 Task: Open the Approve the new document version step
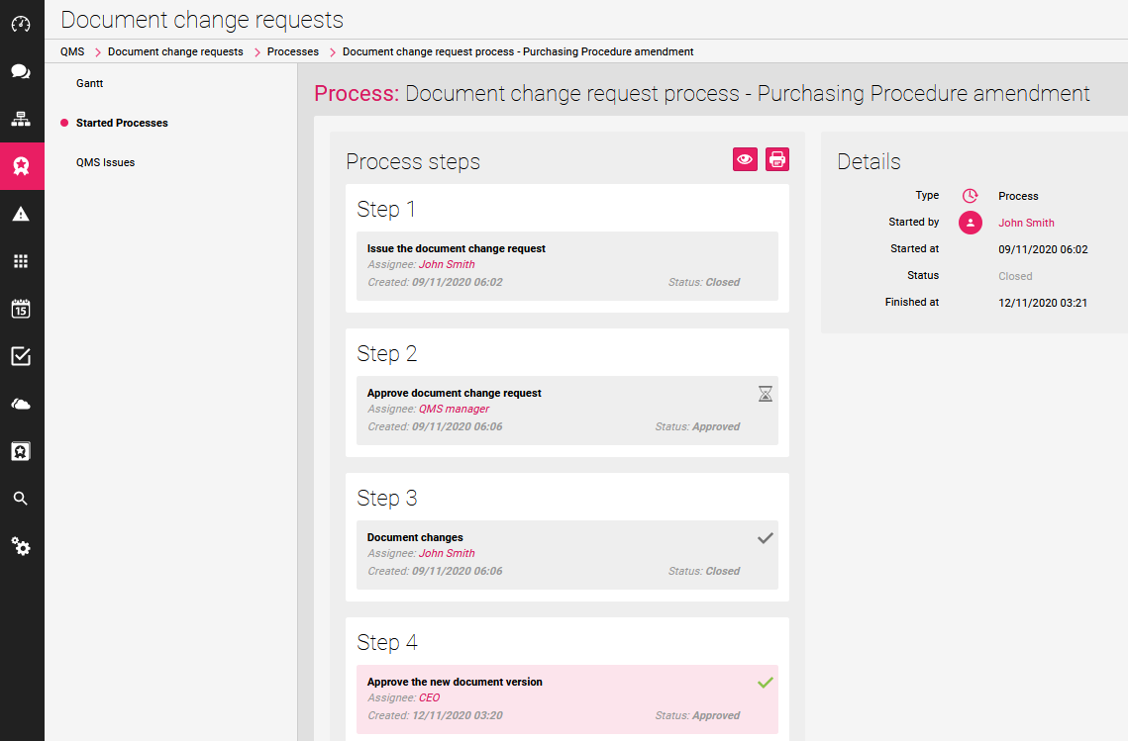[455, 682]
